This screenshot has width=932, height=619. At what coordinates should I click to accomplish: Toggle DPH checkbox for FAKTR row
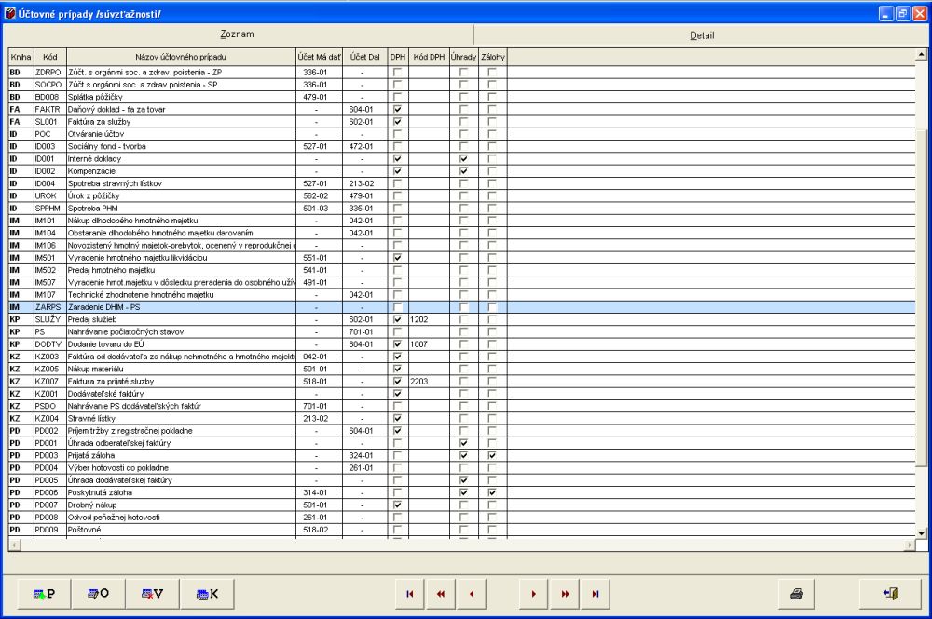[x=398, y=109]
